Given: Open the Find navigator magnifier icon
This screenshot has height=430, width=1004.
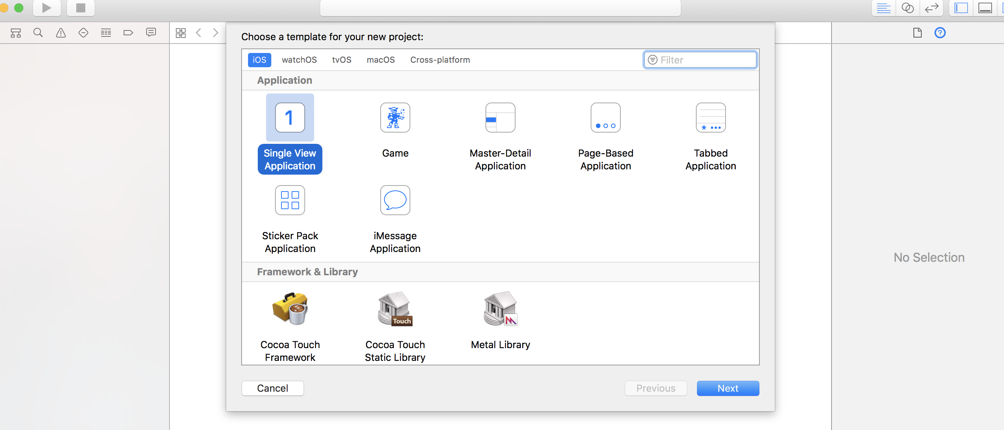Looking at the screenshot, I should click(38, 33).
